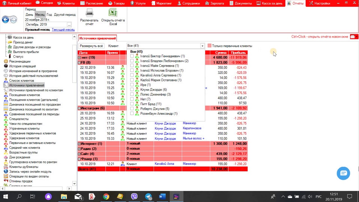Image resolution: width=359 pixels, height=202 pixels.
Task: Click История операций sidebar icon
Action: pos(6,66)
